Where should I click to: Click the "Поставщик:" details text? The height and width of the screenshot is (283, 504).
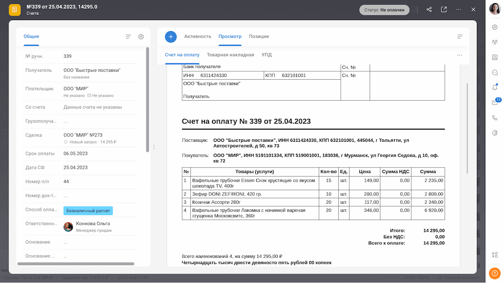pos(311,143)
